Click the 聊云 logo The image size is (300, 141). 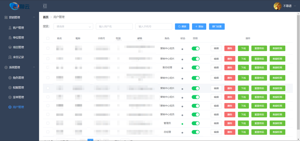click(x=19, y=6)
